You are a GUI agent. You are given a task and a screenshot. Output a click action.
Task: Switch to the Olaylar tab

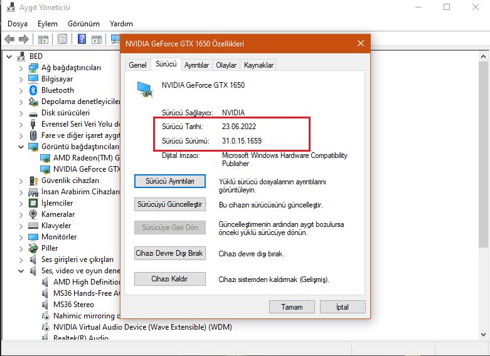226,65
